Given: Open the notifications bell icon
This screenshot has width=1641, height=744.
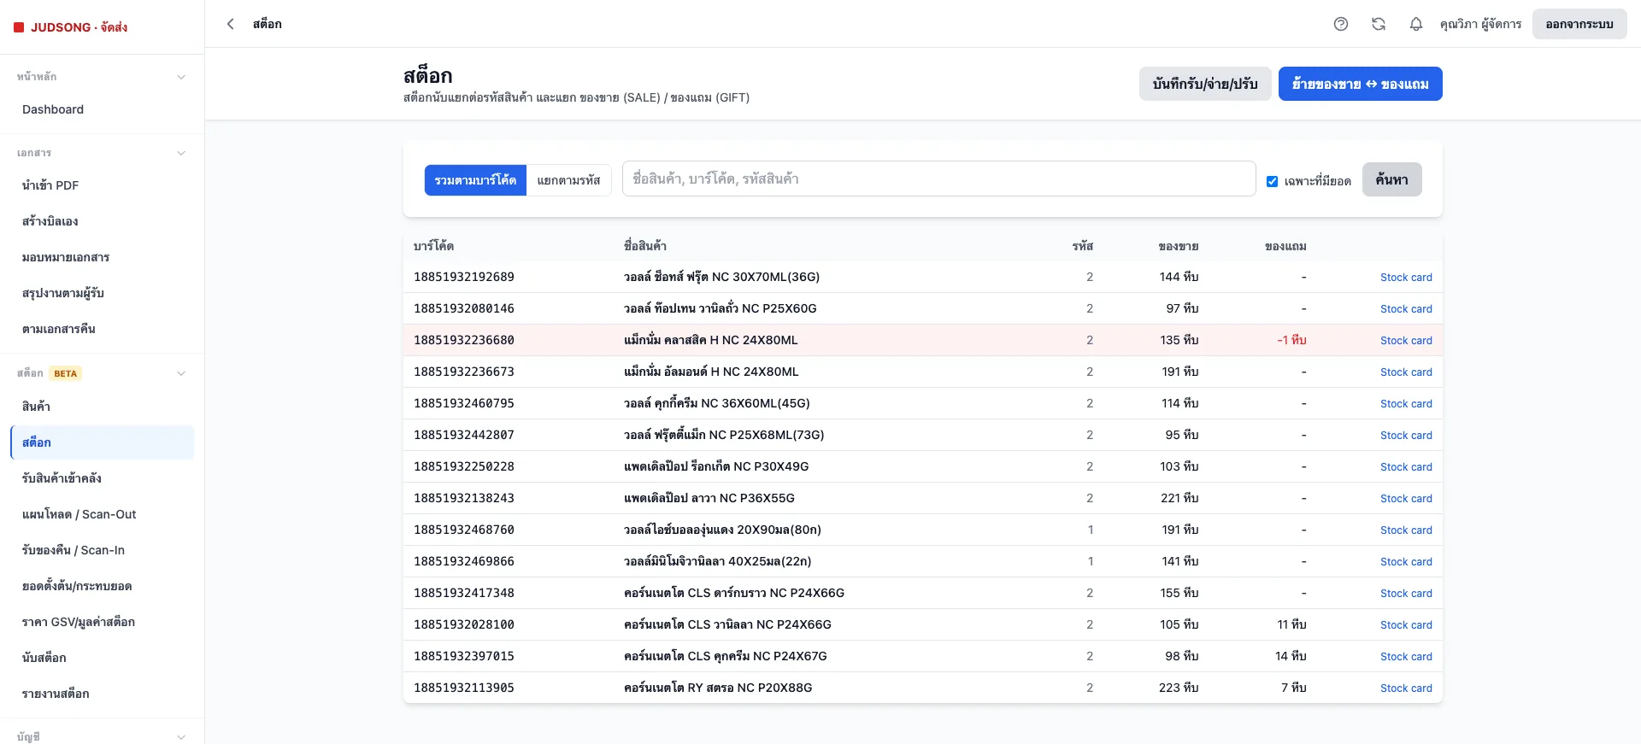Looking at the screenshot, I should 1416,24.
